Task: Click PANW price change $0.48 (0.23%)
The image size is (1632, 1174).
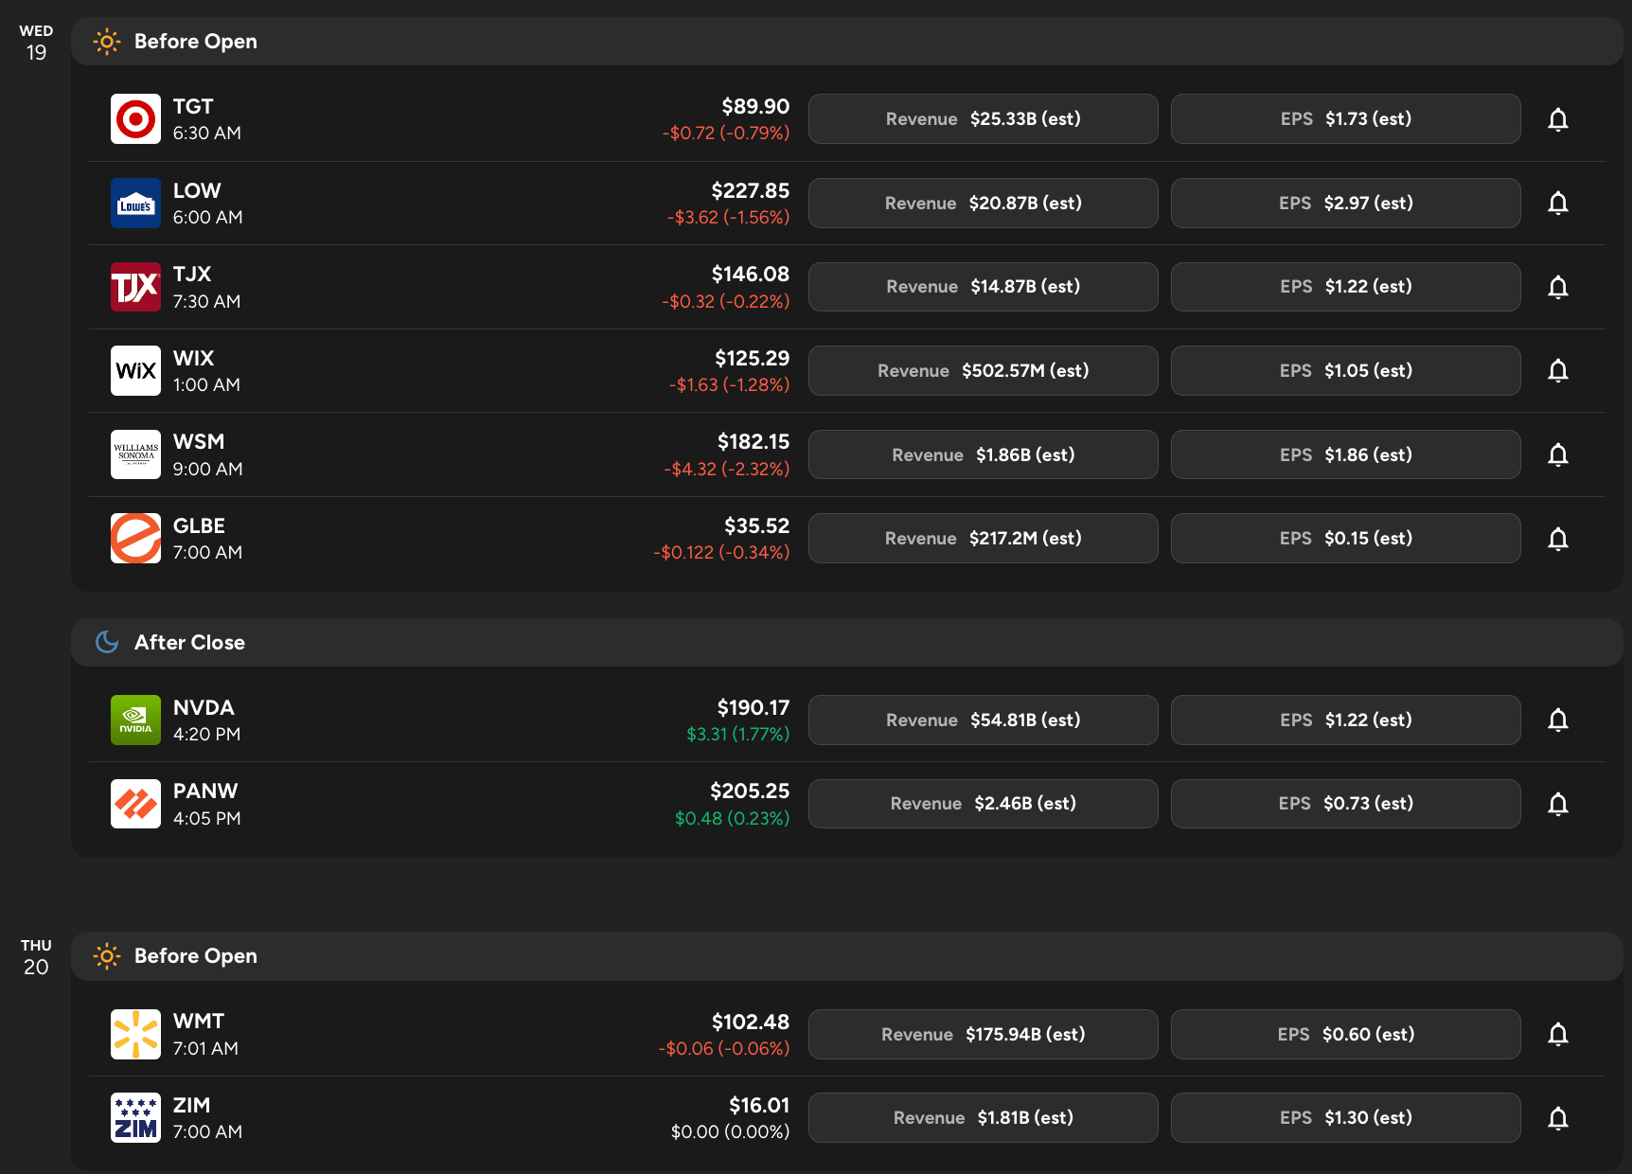Action: pyautogui.click(x=733, y=818)
